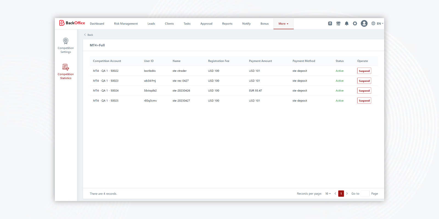The height and width of the screenshot is (219, 439).
Task: Select page 1 in pagination
Action: tap(341, 194)
